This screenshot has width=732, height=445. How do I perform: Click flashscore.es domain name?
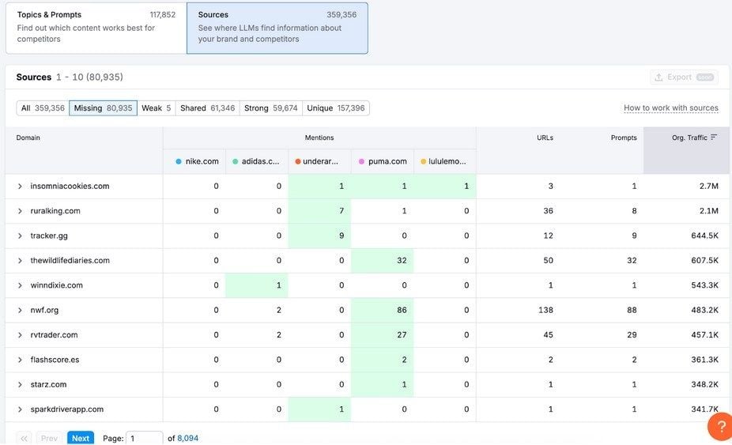55,360
